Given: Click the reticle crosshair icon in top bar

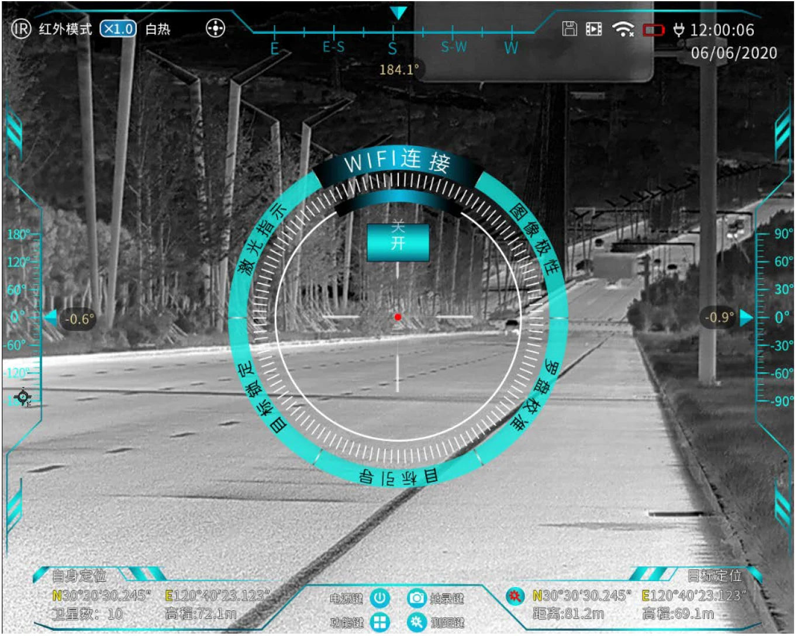Looking at the screenshot, I should coord(215,28).
